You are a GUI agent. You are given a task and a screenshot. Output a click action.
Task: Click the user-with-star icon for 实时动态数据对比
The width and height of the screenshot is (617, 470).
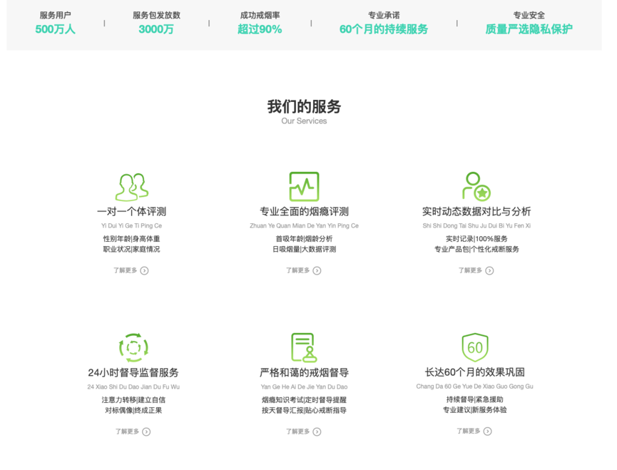[x=476, y=186]
